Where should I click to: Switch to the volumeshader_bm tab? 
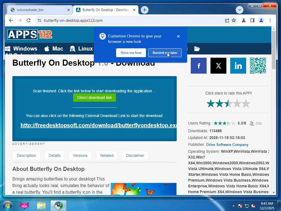click(40, 10)
